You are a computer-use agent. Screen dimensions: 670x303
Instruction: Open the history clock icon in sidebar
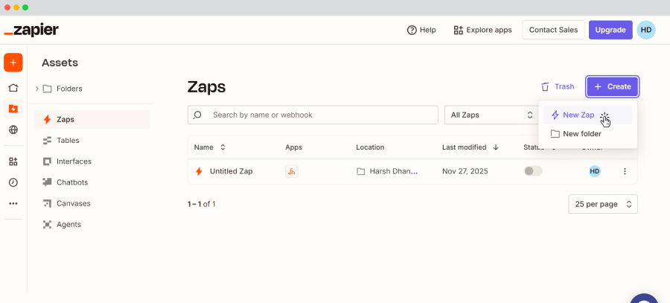[x=13, y=182]
